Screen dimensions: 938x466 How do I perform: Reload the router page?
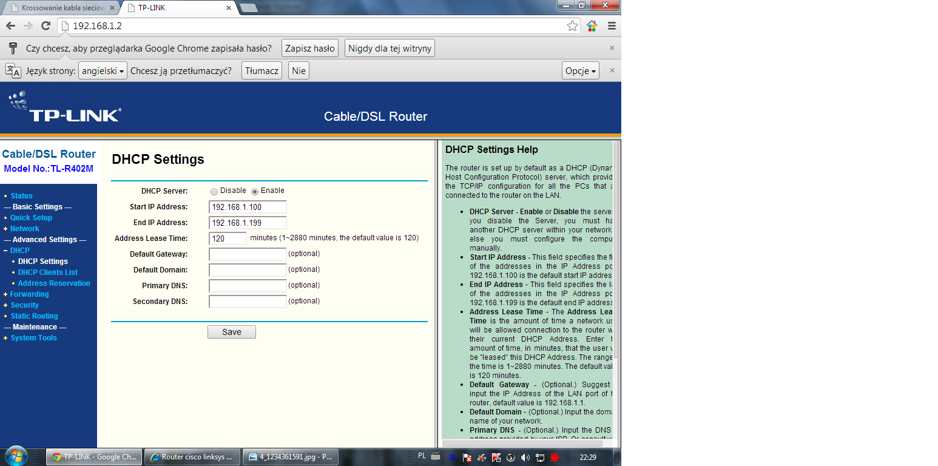click(46, 26)
